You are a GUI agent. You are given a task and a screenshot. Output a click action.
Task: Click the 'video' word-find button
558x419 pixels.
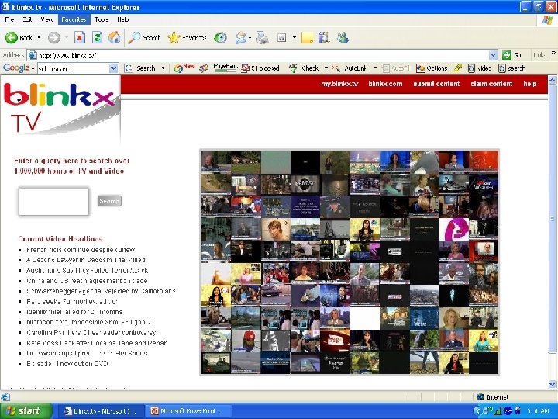(480, 68)
